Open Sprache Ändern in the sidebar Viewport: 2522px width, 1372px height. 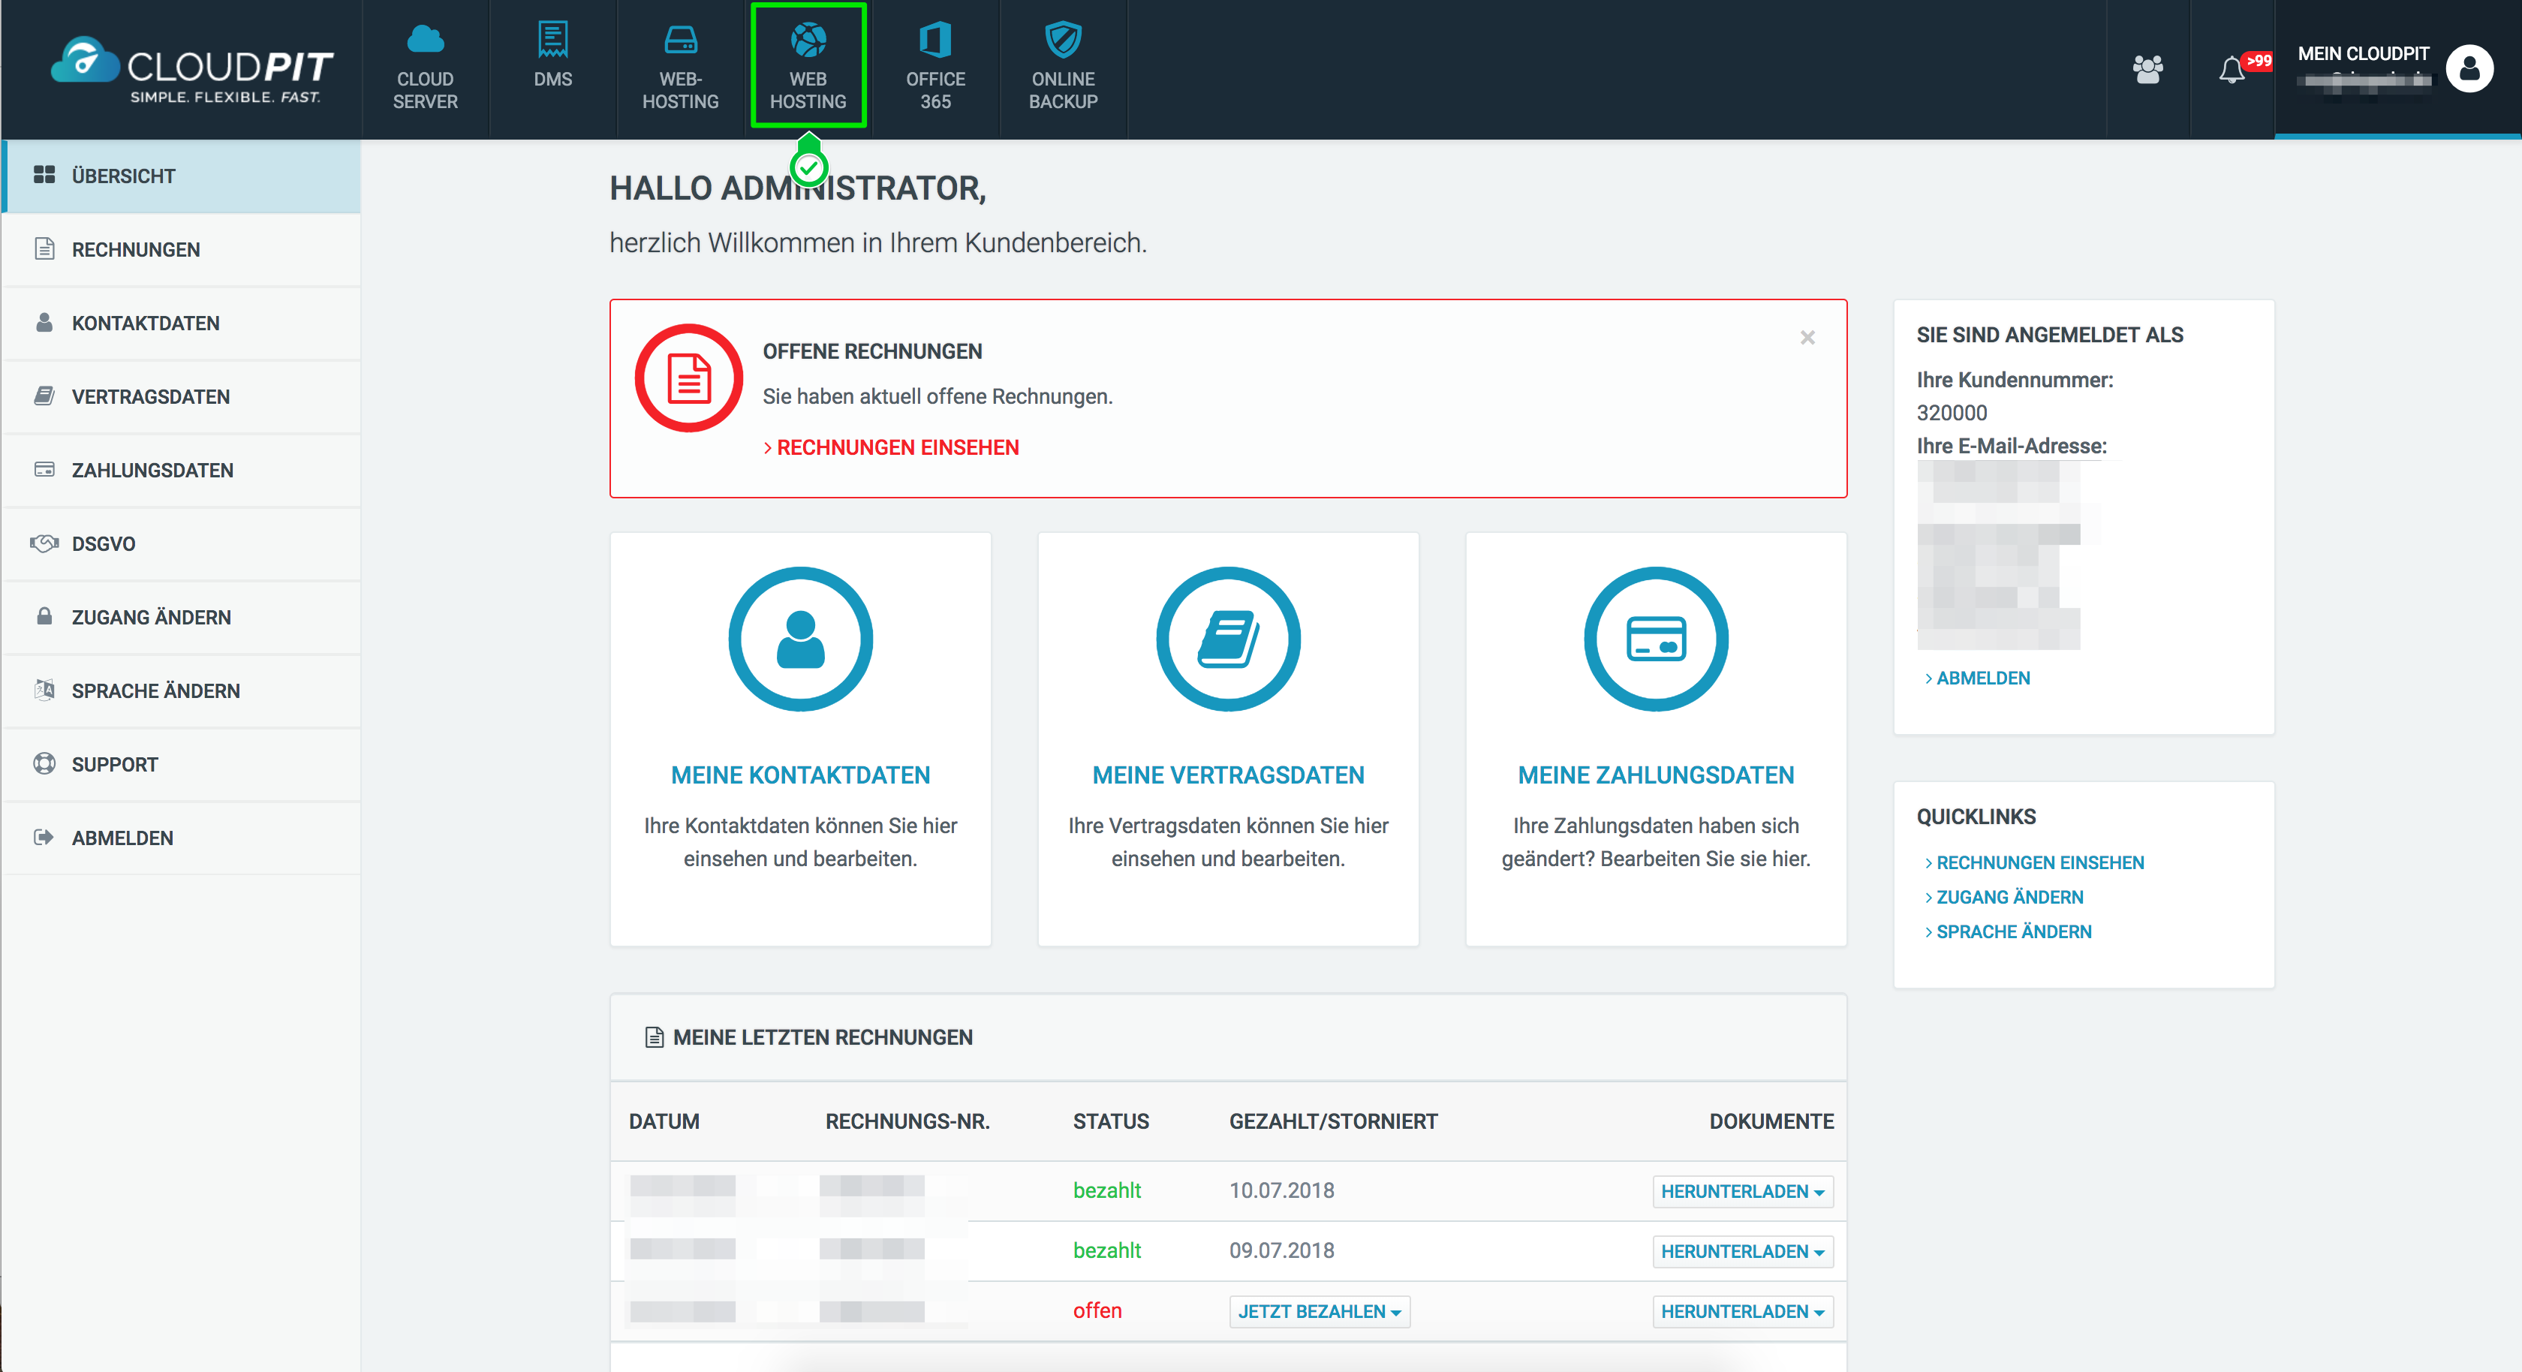point(155,691)
